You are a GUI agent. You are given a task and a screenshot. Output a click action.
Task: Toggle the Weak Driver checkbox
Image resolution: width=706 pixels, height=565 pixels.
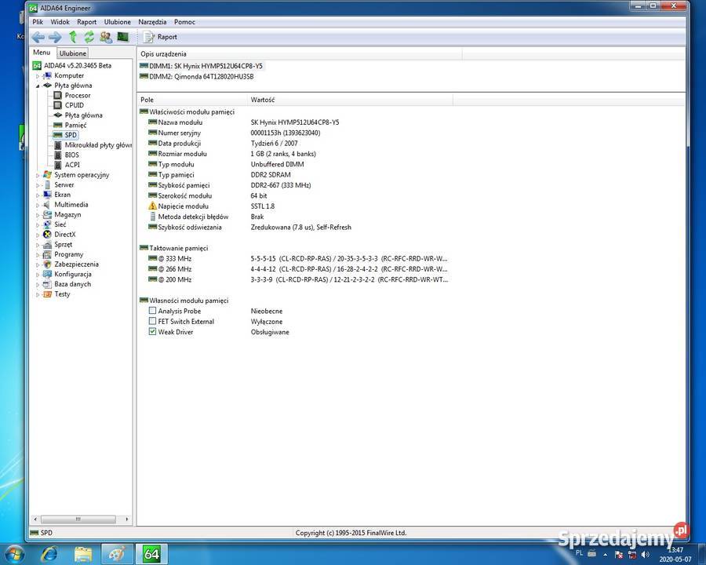click(x=153, y=331)
